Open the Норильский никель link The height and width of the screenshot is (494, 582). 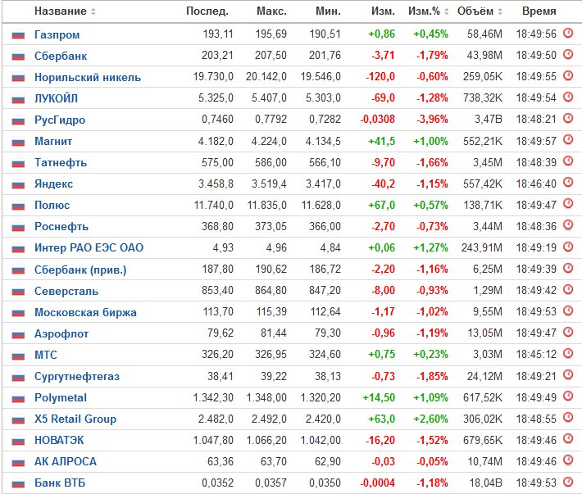pyautogui.click(x=88, y=77)
